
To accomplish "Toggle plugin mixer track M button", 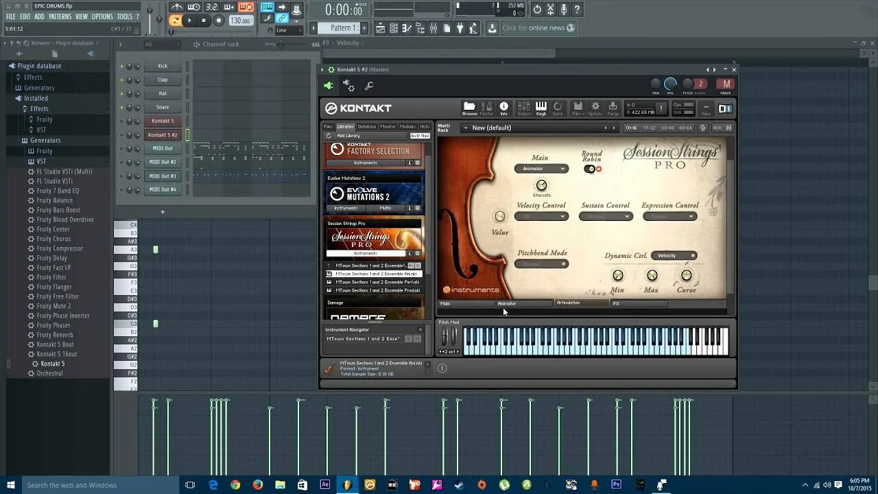I will [x=726, y=84].
